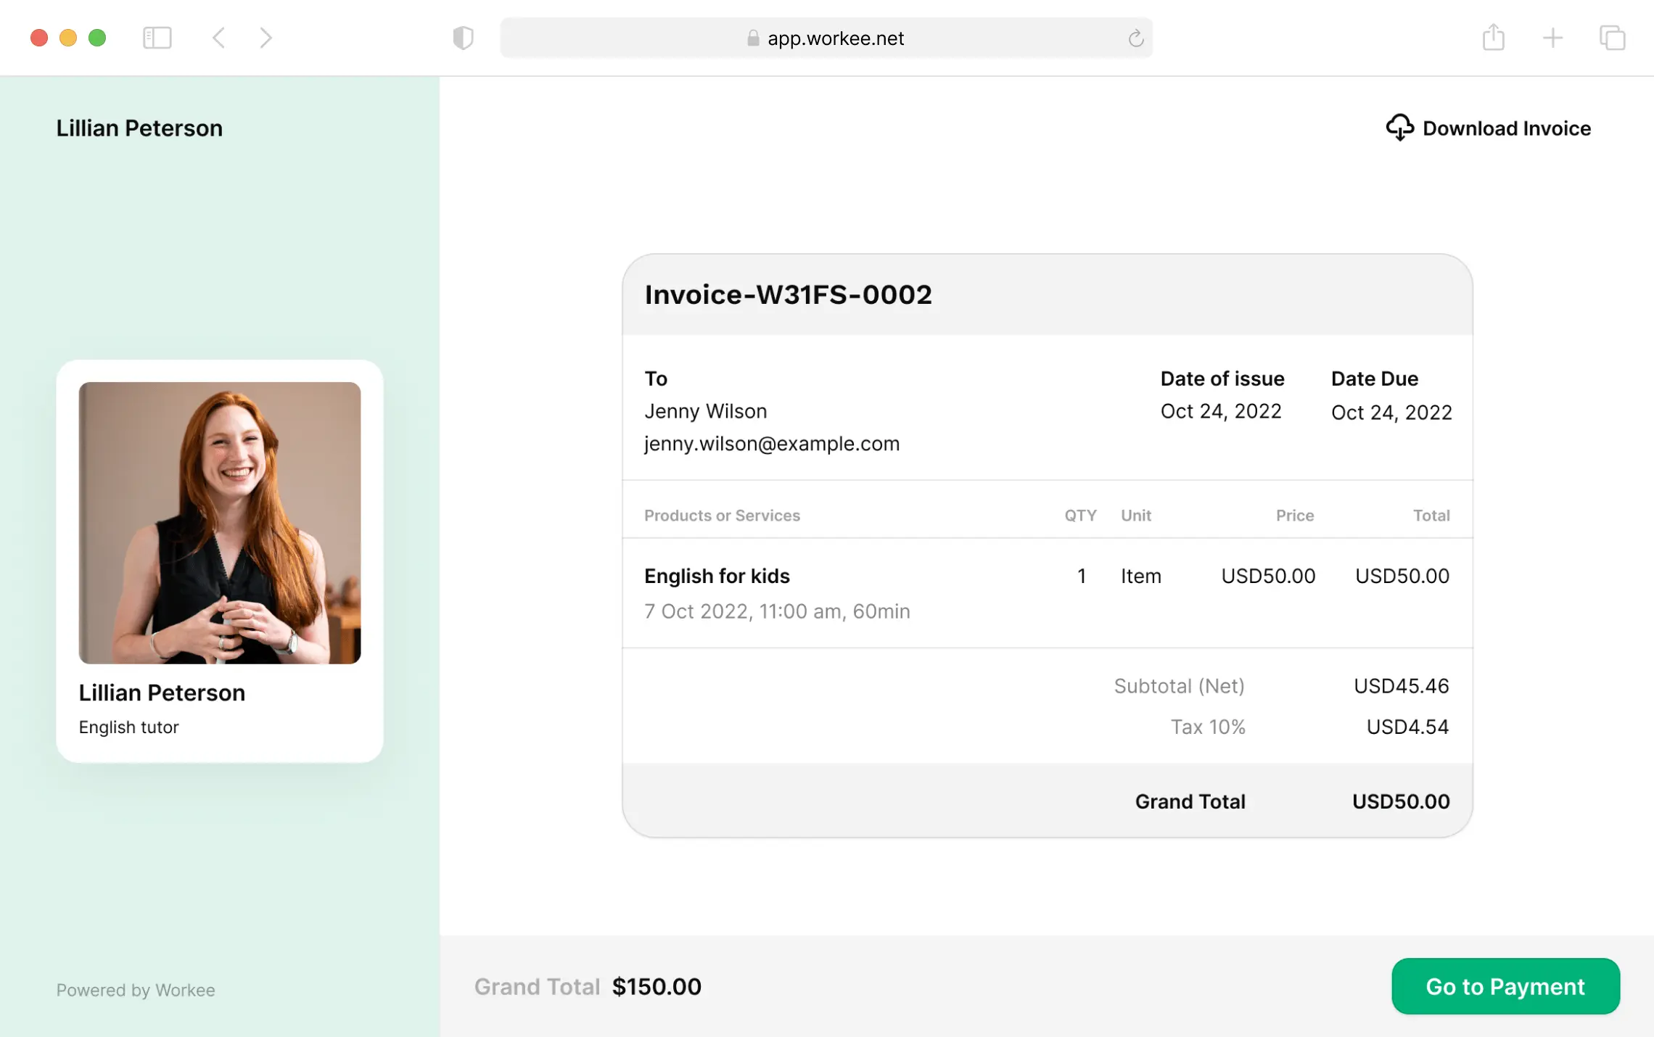The height and width of the screenshot is (1037, 1654).
Task: Select the Products or Services column header
Action: pos(722,515)
